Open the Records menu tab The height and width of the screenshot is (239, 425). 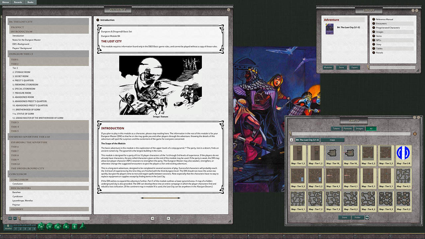point(18,2)
